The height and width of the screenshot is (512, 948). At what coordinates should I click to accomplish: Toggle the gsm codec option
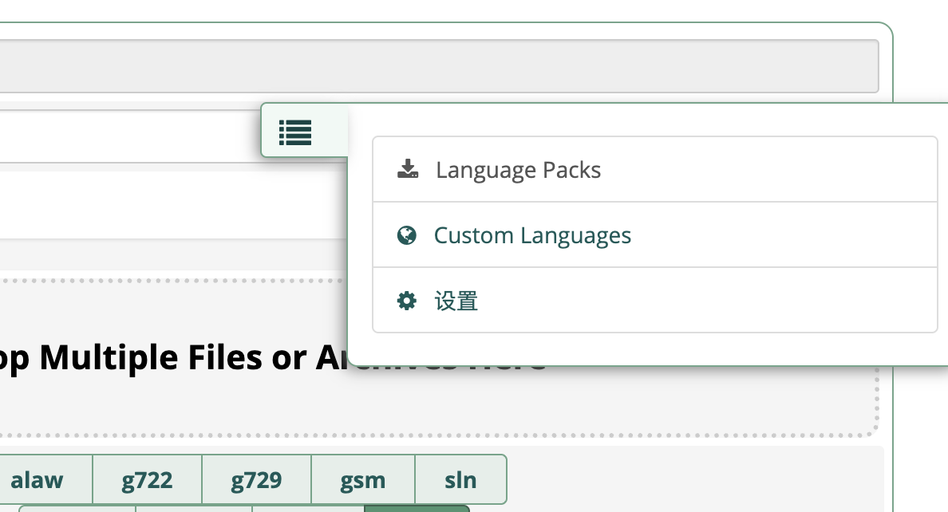pyautogui.click(x=363, y=480)
